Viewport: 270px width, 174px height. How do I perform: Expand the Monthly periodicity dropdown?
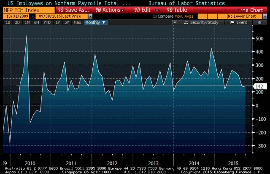pyautogui.click(x=95, y=22)
